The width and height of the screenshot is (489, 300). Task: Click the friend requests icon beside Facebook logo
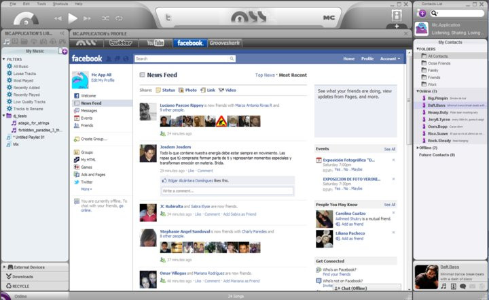pos(109,59)
